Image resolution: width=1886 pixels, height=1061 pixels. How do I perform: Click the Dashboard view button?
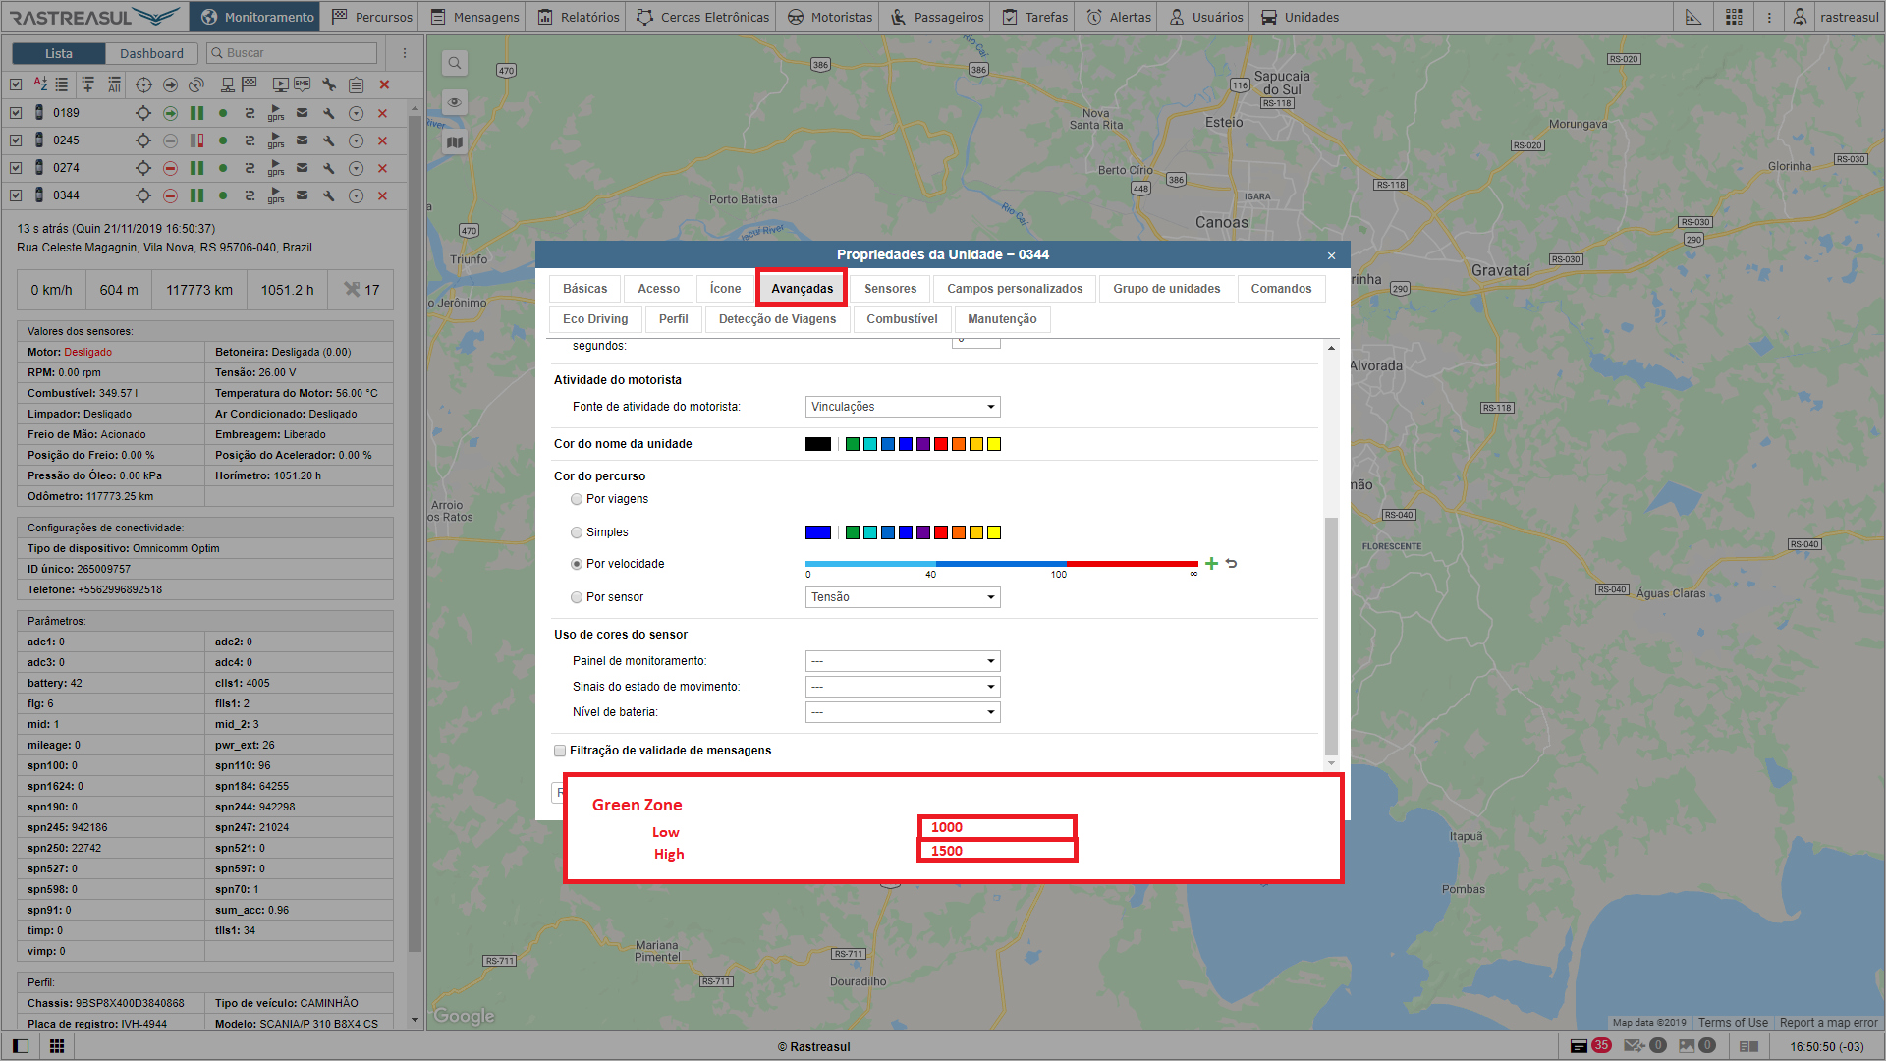coord(151,53)
